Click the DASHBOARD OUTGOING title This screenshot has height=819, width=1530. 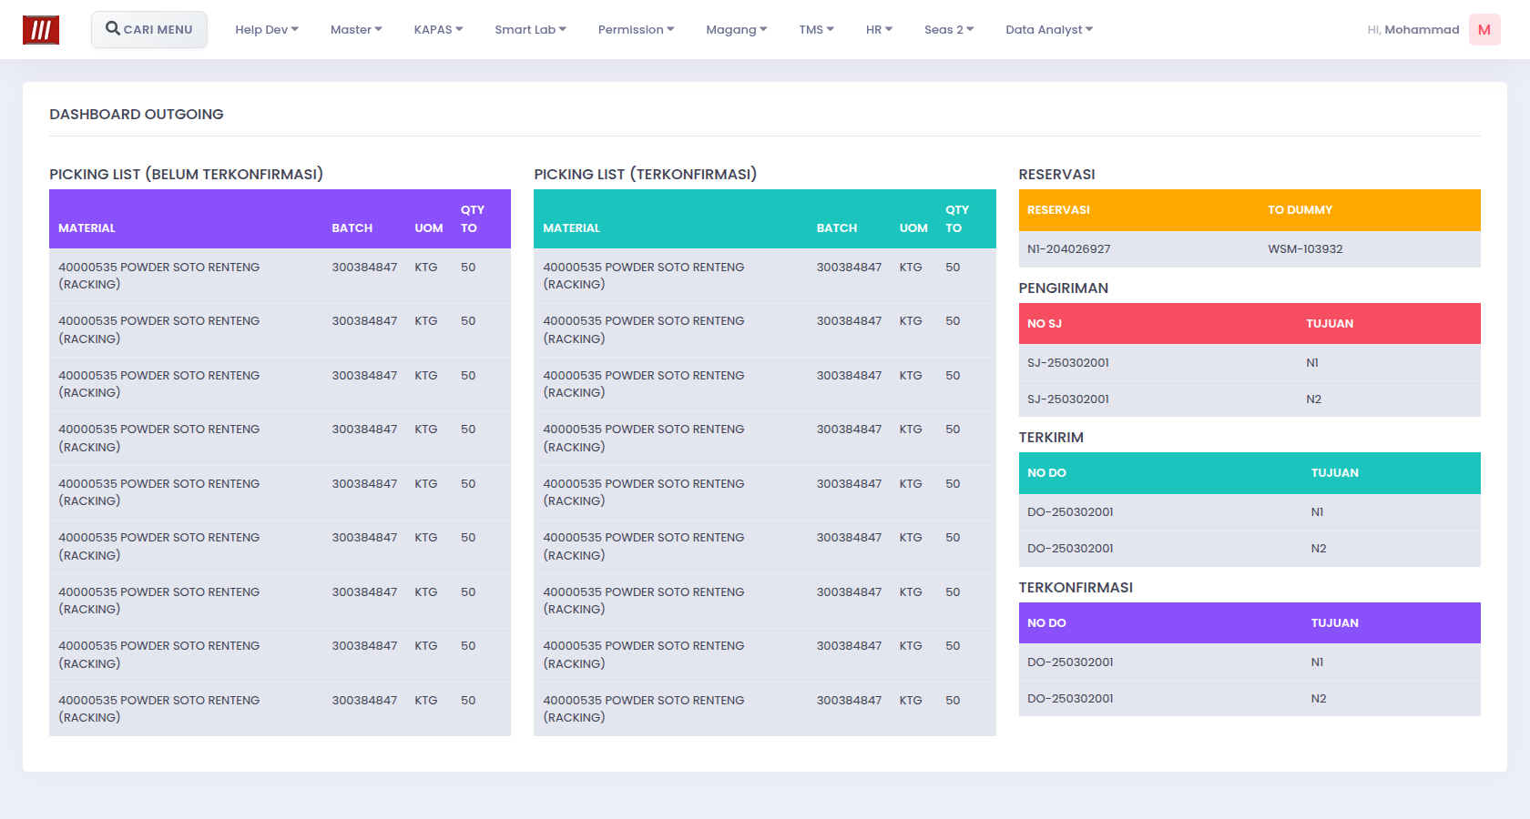pyautogui.click(x=137, y=114)
